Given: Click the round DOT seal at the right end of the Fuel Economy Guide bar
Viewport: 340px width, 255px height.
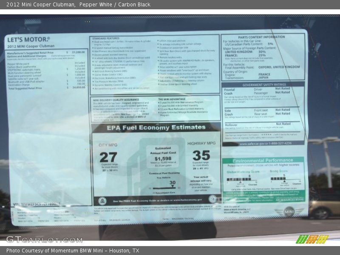Looking at the screenshot, I should (212, 199).
